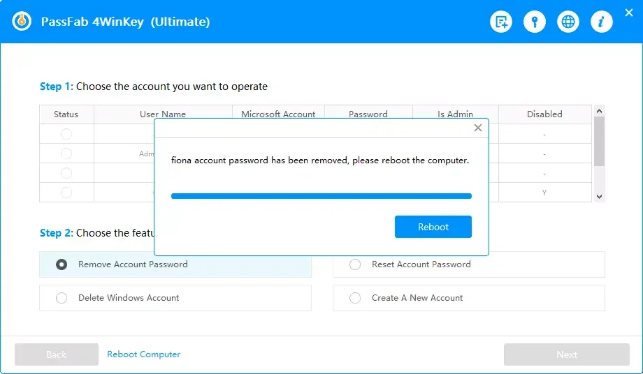Close the password removed dialog

(x=478, y=128)
